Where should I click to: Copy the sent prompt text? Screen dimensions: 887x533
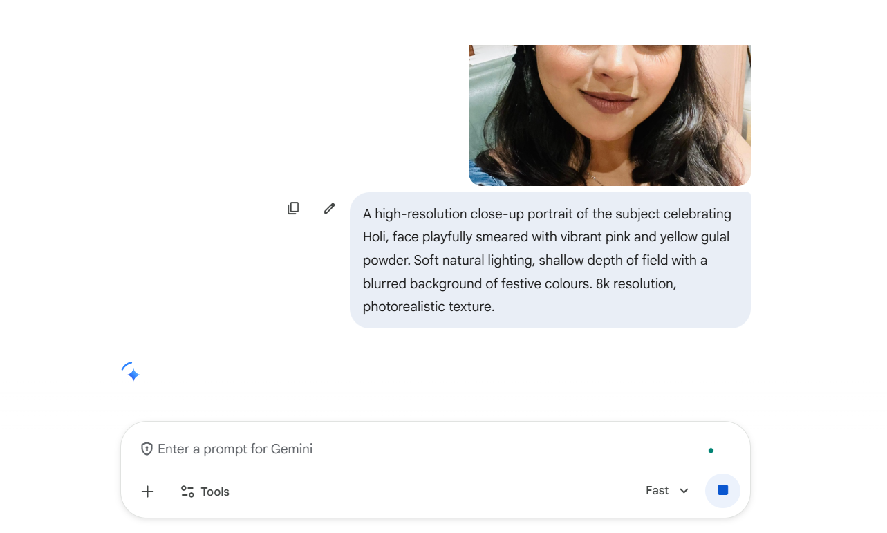[293, 208]
